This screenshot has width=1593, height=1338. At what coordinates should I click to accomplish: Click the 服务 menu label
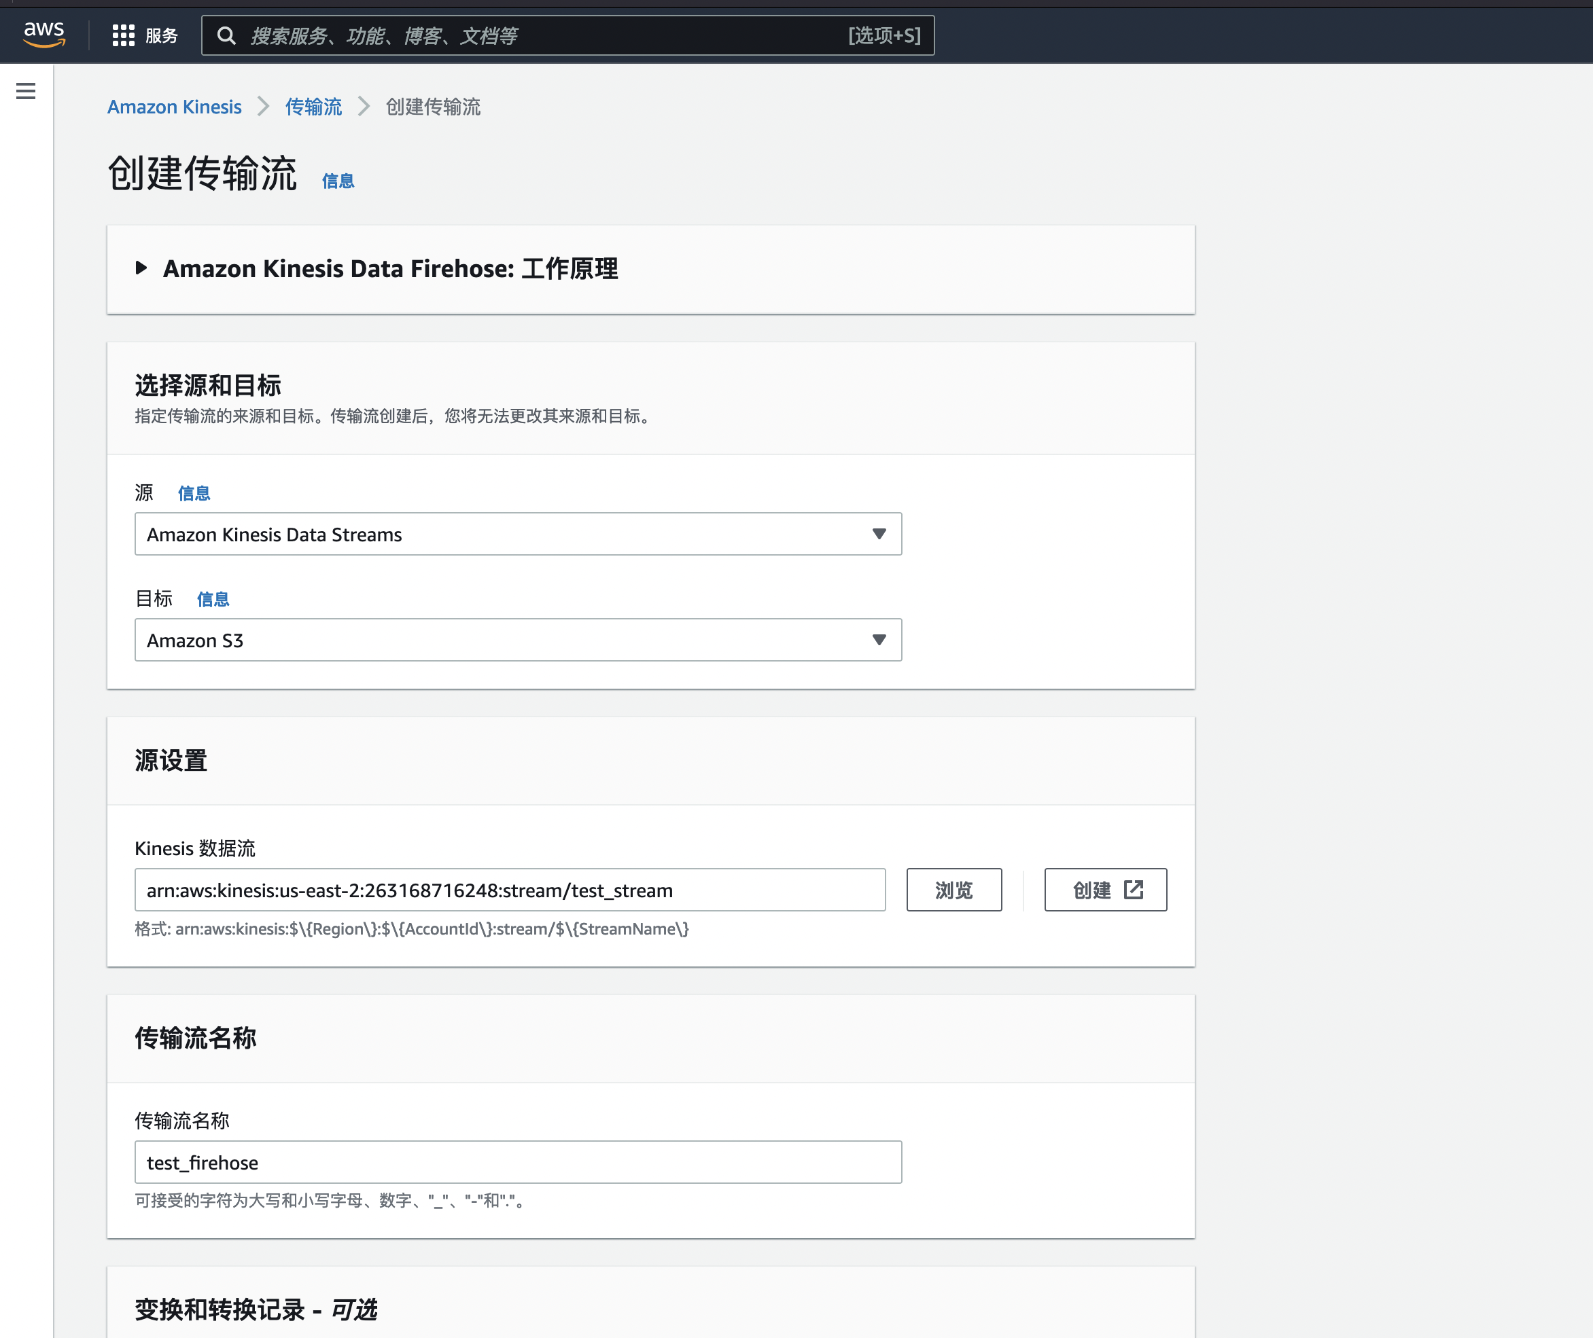coord(162,35)
